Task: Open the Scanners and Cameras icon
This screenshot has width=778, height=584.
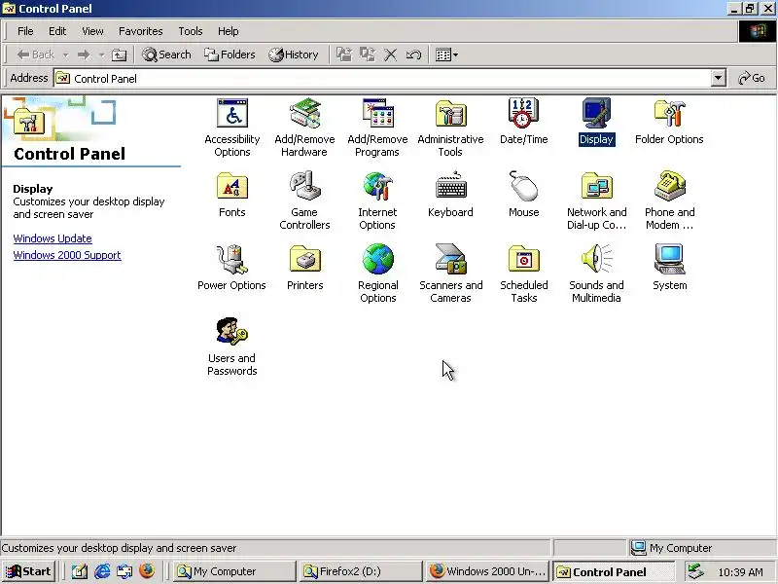Action: click(x=450, y=274)
